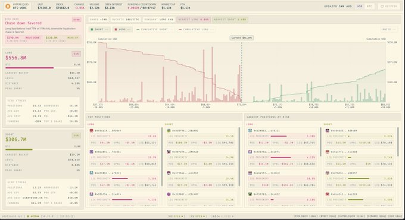This screenshot has height=220, width=405.
Task: Click avatar of first at-risk short position
Action: (x=327, y=131)
